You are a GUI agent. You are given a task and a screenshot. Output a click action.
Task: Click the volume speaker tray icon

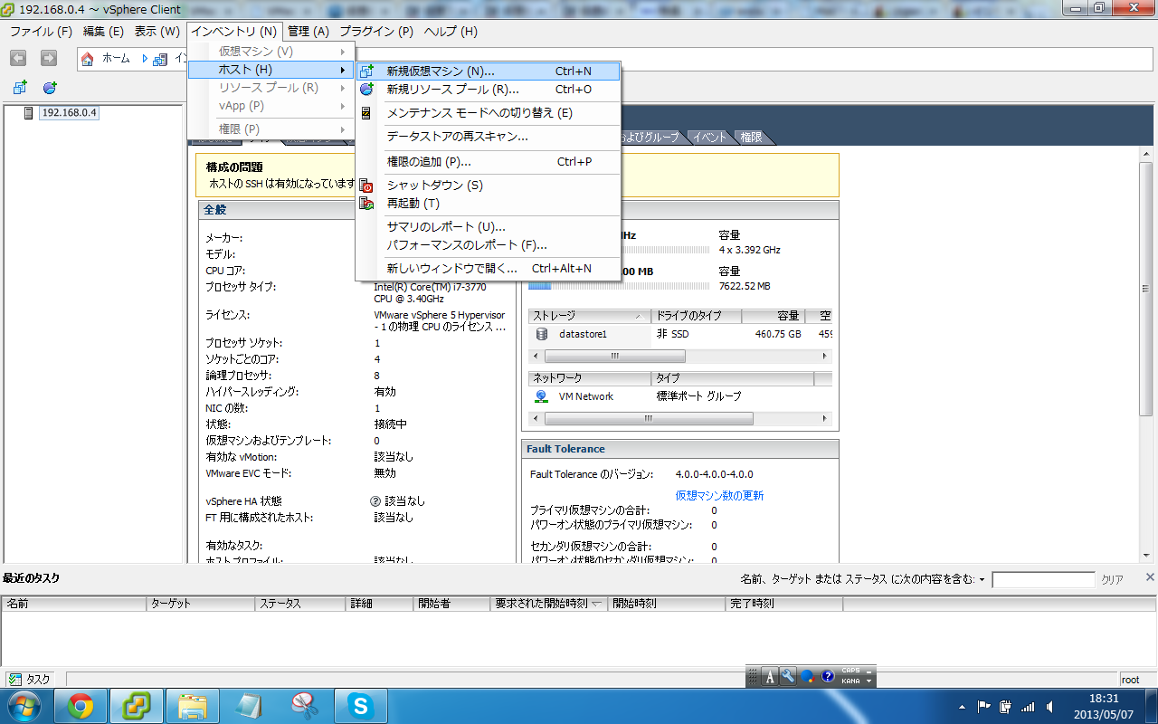(x=1049, y=706)
